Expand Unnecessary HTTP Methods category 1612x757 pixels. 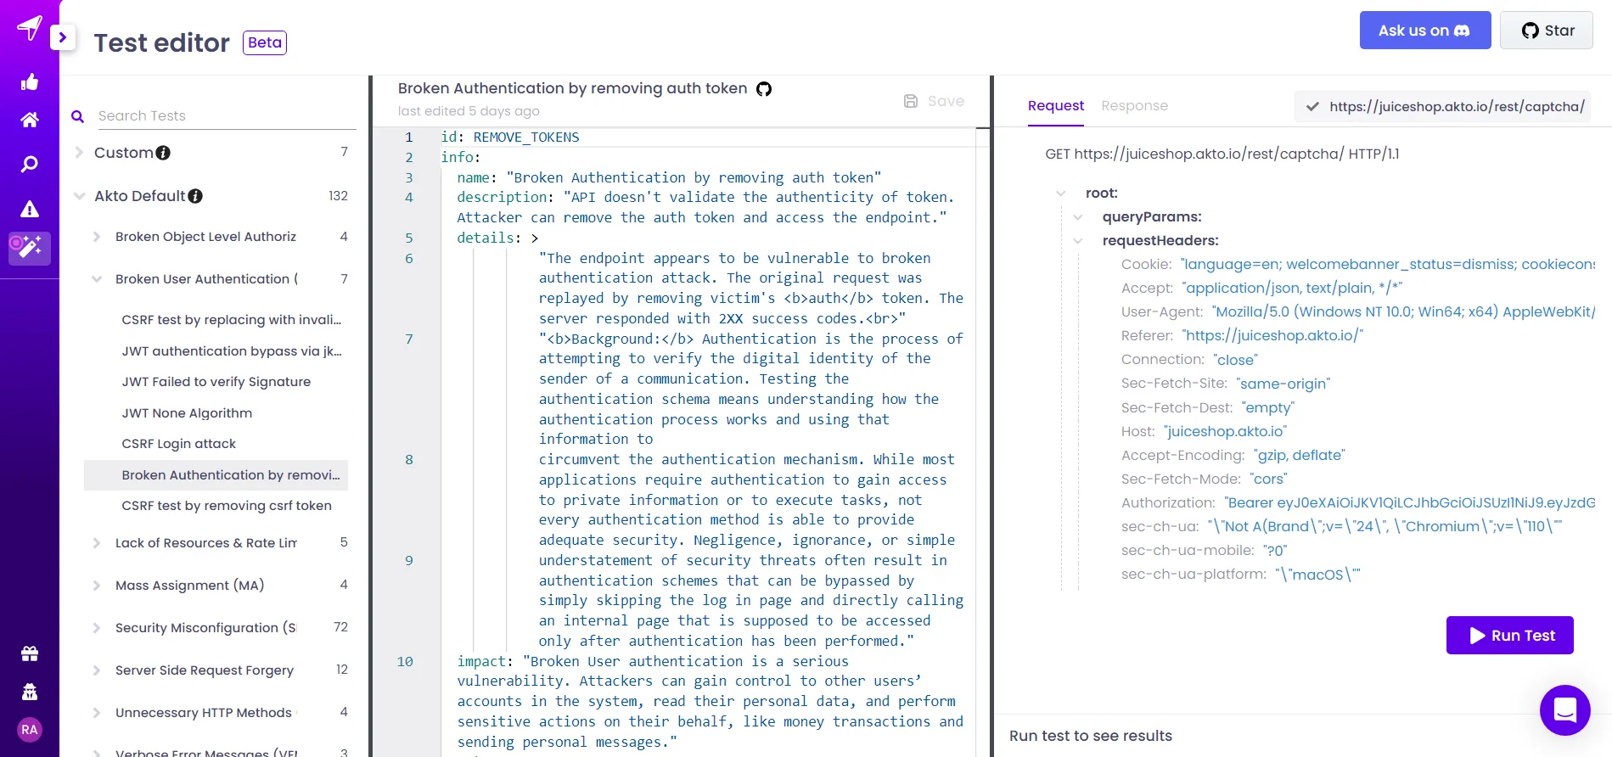click(x=97, y=713)
